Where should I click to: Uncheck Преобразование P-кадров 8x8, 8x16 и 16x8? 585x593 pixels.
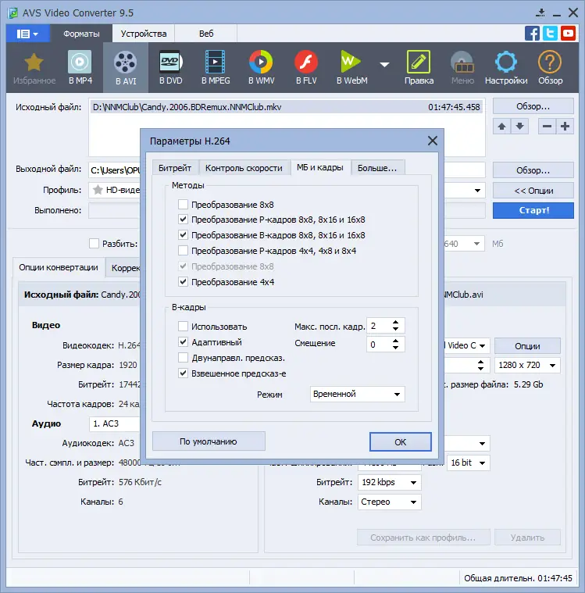(183, 220)
